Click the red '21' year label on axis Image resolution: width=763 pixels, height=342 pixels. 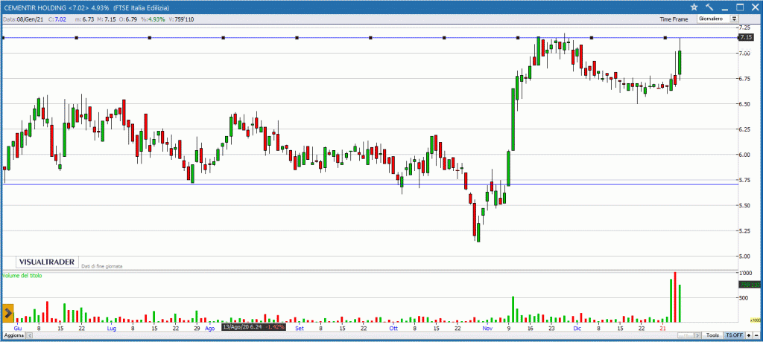click(662, 329)
